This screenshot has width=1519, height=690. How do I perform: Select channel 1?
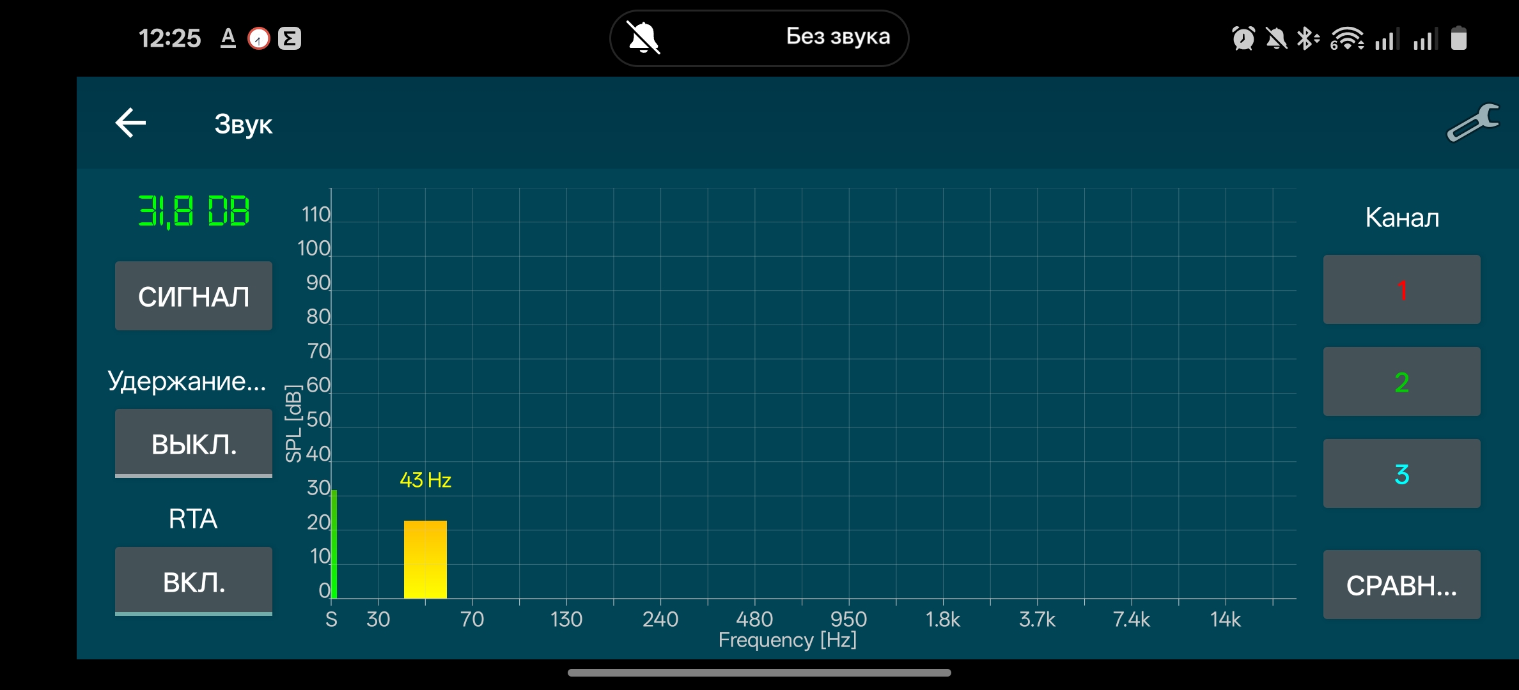(1401, 289)
